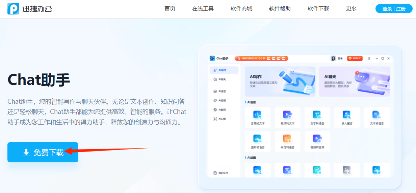
Task: Click the AI绘画 tool icon showing 文 character
Action: point(288,170)
